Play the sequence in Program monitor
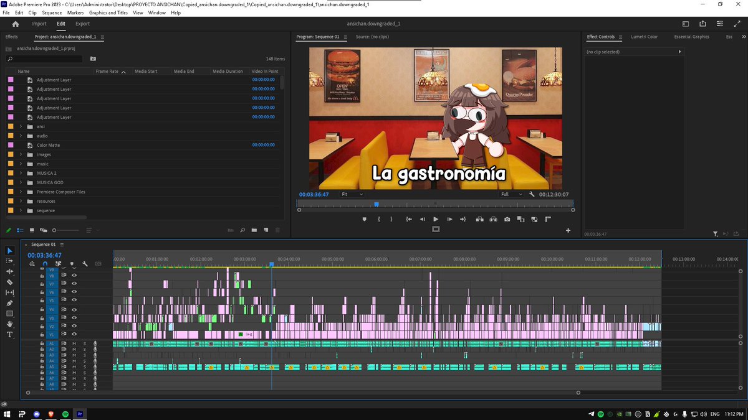This screenshot has height=420, width=748. 436,219
